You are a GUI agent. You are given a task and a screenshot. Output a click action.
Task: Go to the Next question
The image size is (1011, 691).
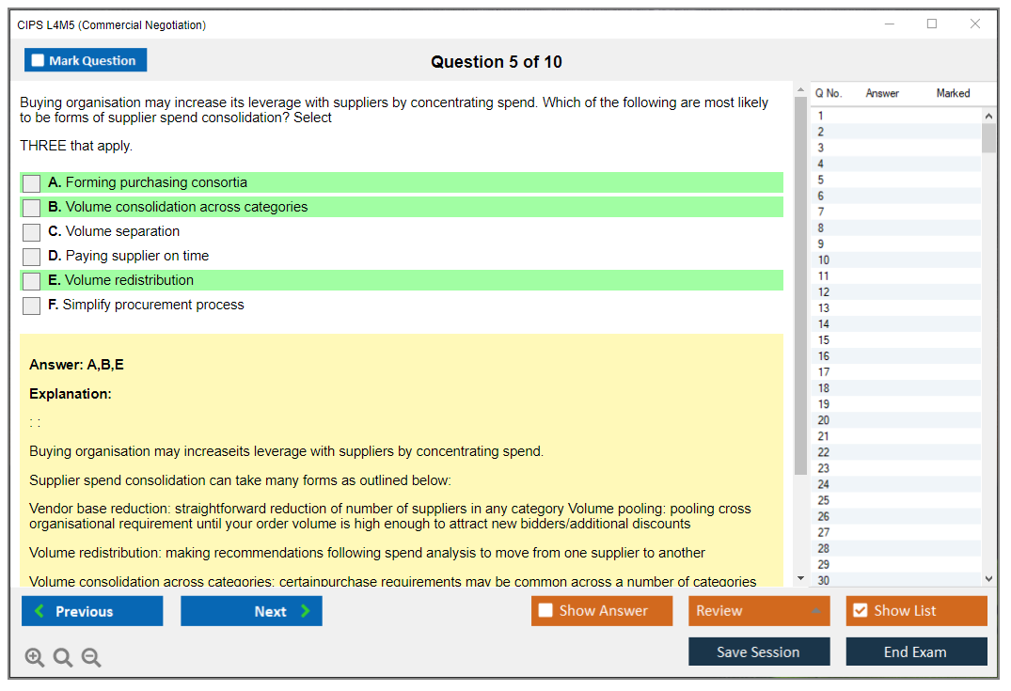tap(251, 611)
